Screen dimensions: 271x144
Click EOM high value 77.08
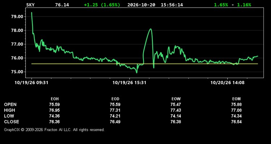point(236,110)
